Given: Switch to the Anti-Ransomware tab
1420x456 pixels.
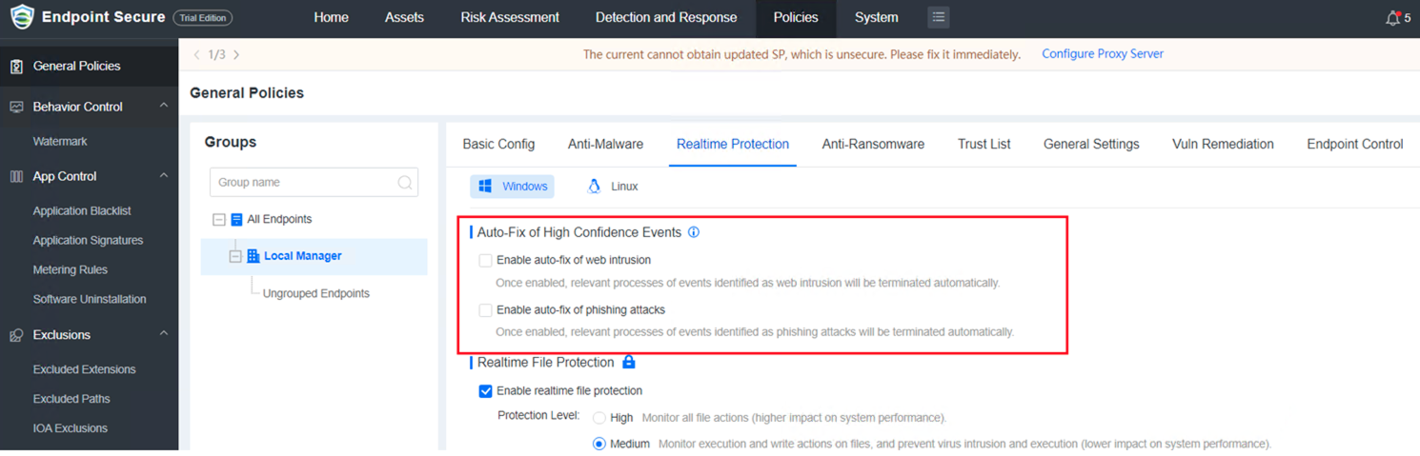Looking at the screenshot, I should tap(873, 145).
